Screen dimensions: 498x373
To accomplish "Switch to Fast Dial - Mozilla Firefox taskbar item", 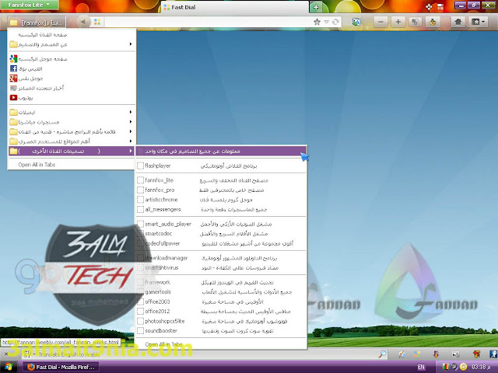I will (x=61, y=367).
